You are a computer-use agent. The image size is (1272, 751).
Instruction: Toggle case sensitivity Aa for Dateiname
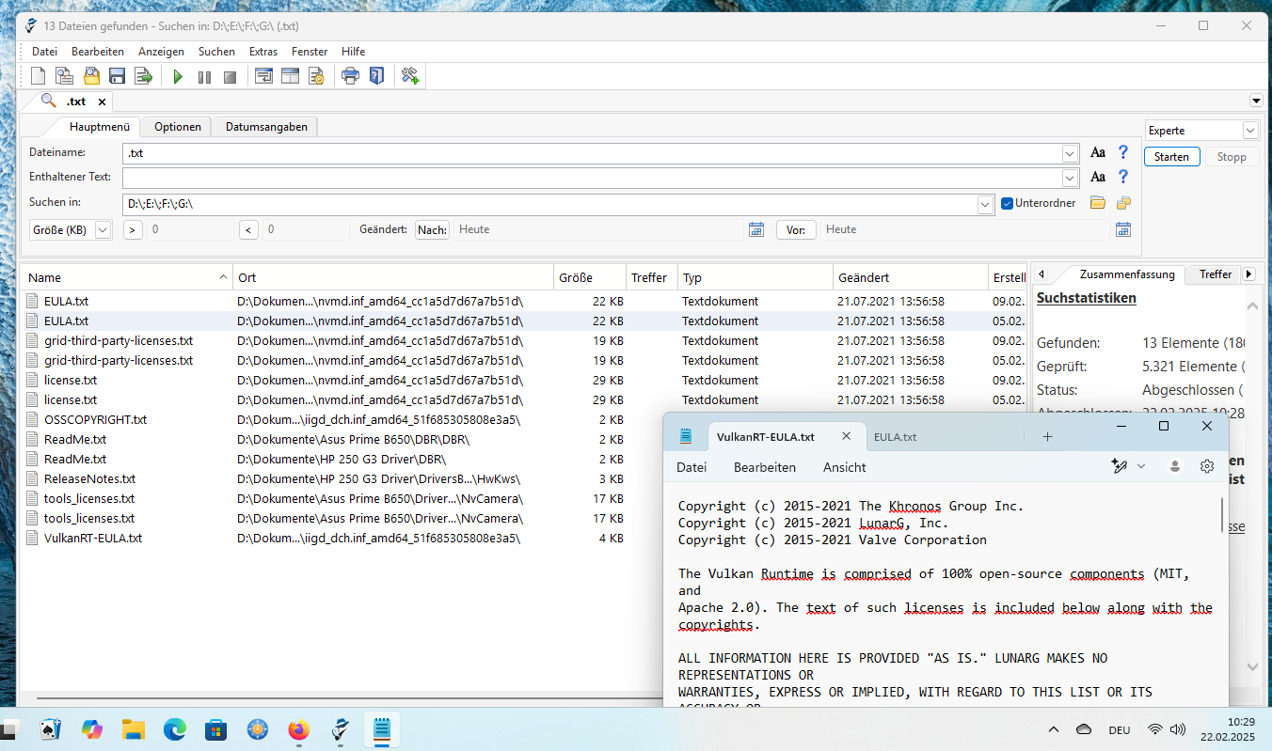[1097, 152]
